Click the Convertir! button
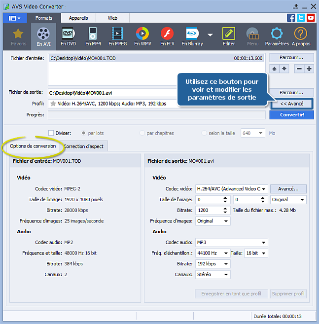This screenshot has width=319, height=324. click(x=291, y=115)
